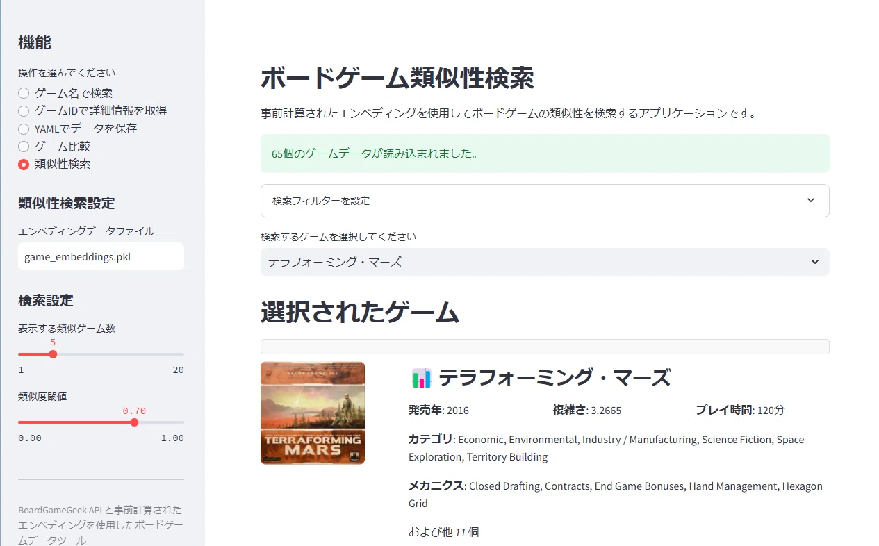Expand the 検索フィルターを設定 section
879x546 pixels.
coord(545,201)
